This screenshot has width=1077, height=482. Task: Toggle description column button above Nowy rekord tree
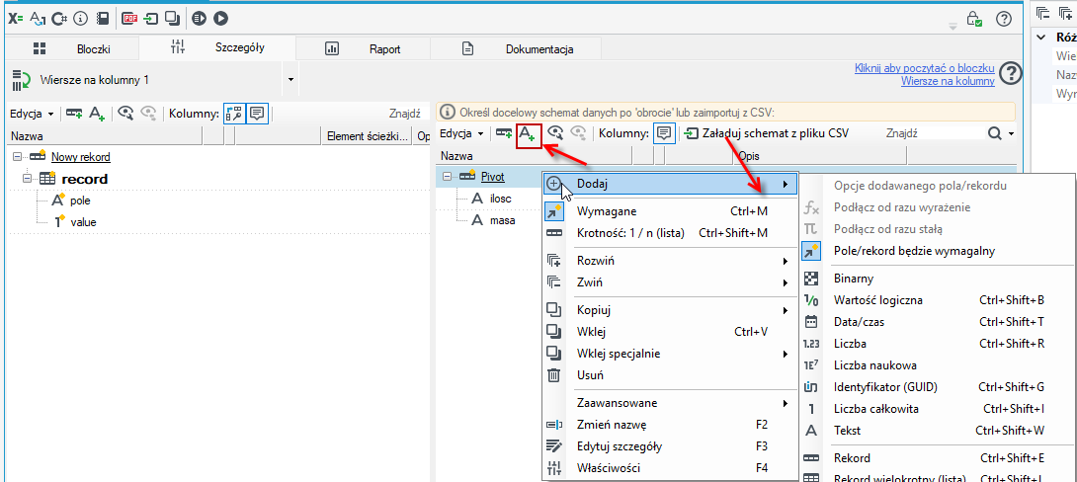click(257, 114)
